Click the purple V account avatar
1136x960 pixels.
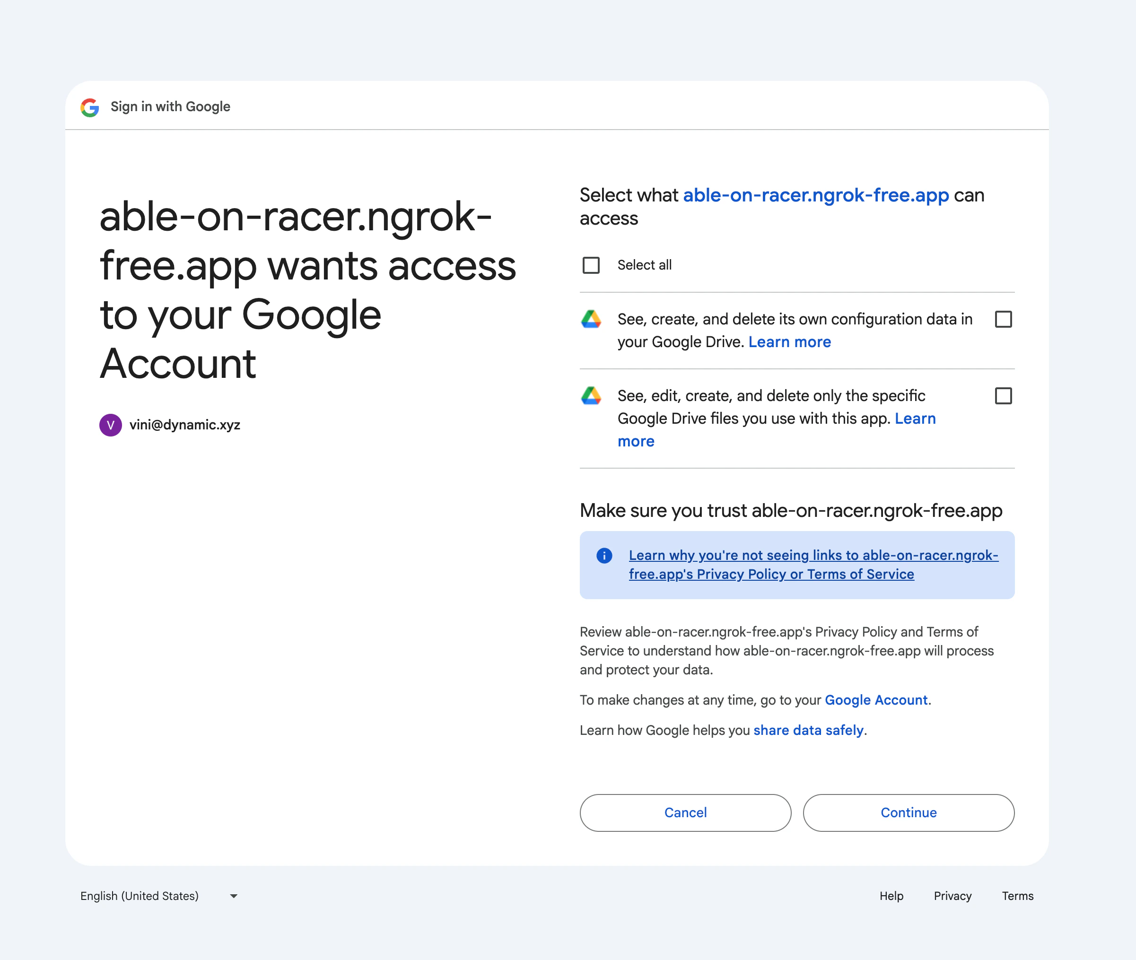pos(111,425)
